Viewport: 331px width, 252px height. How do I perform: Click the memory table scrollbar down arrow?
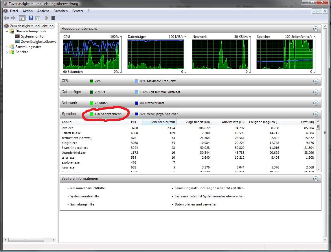pyautogui.click(x=318, y=170)
